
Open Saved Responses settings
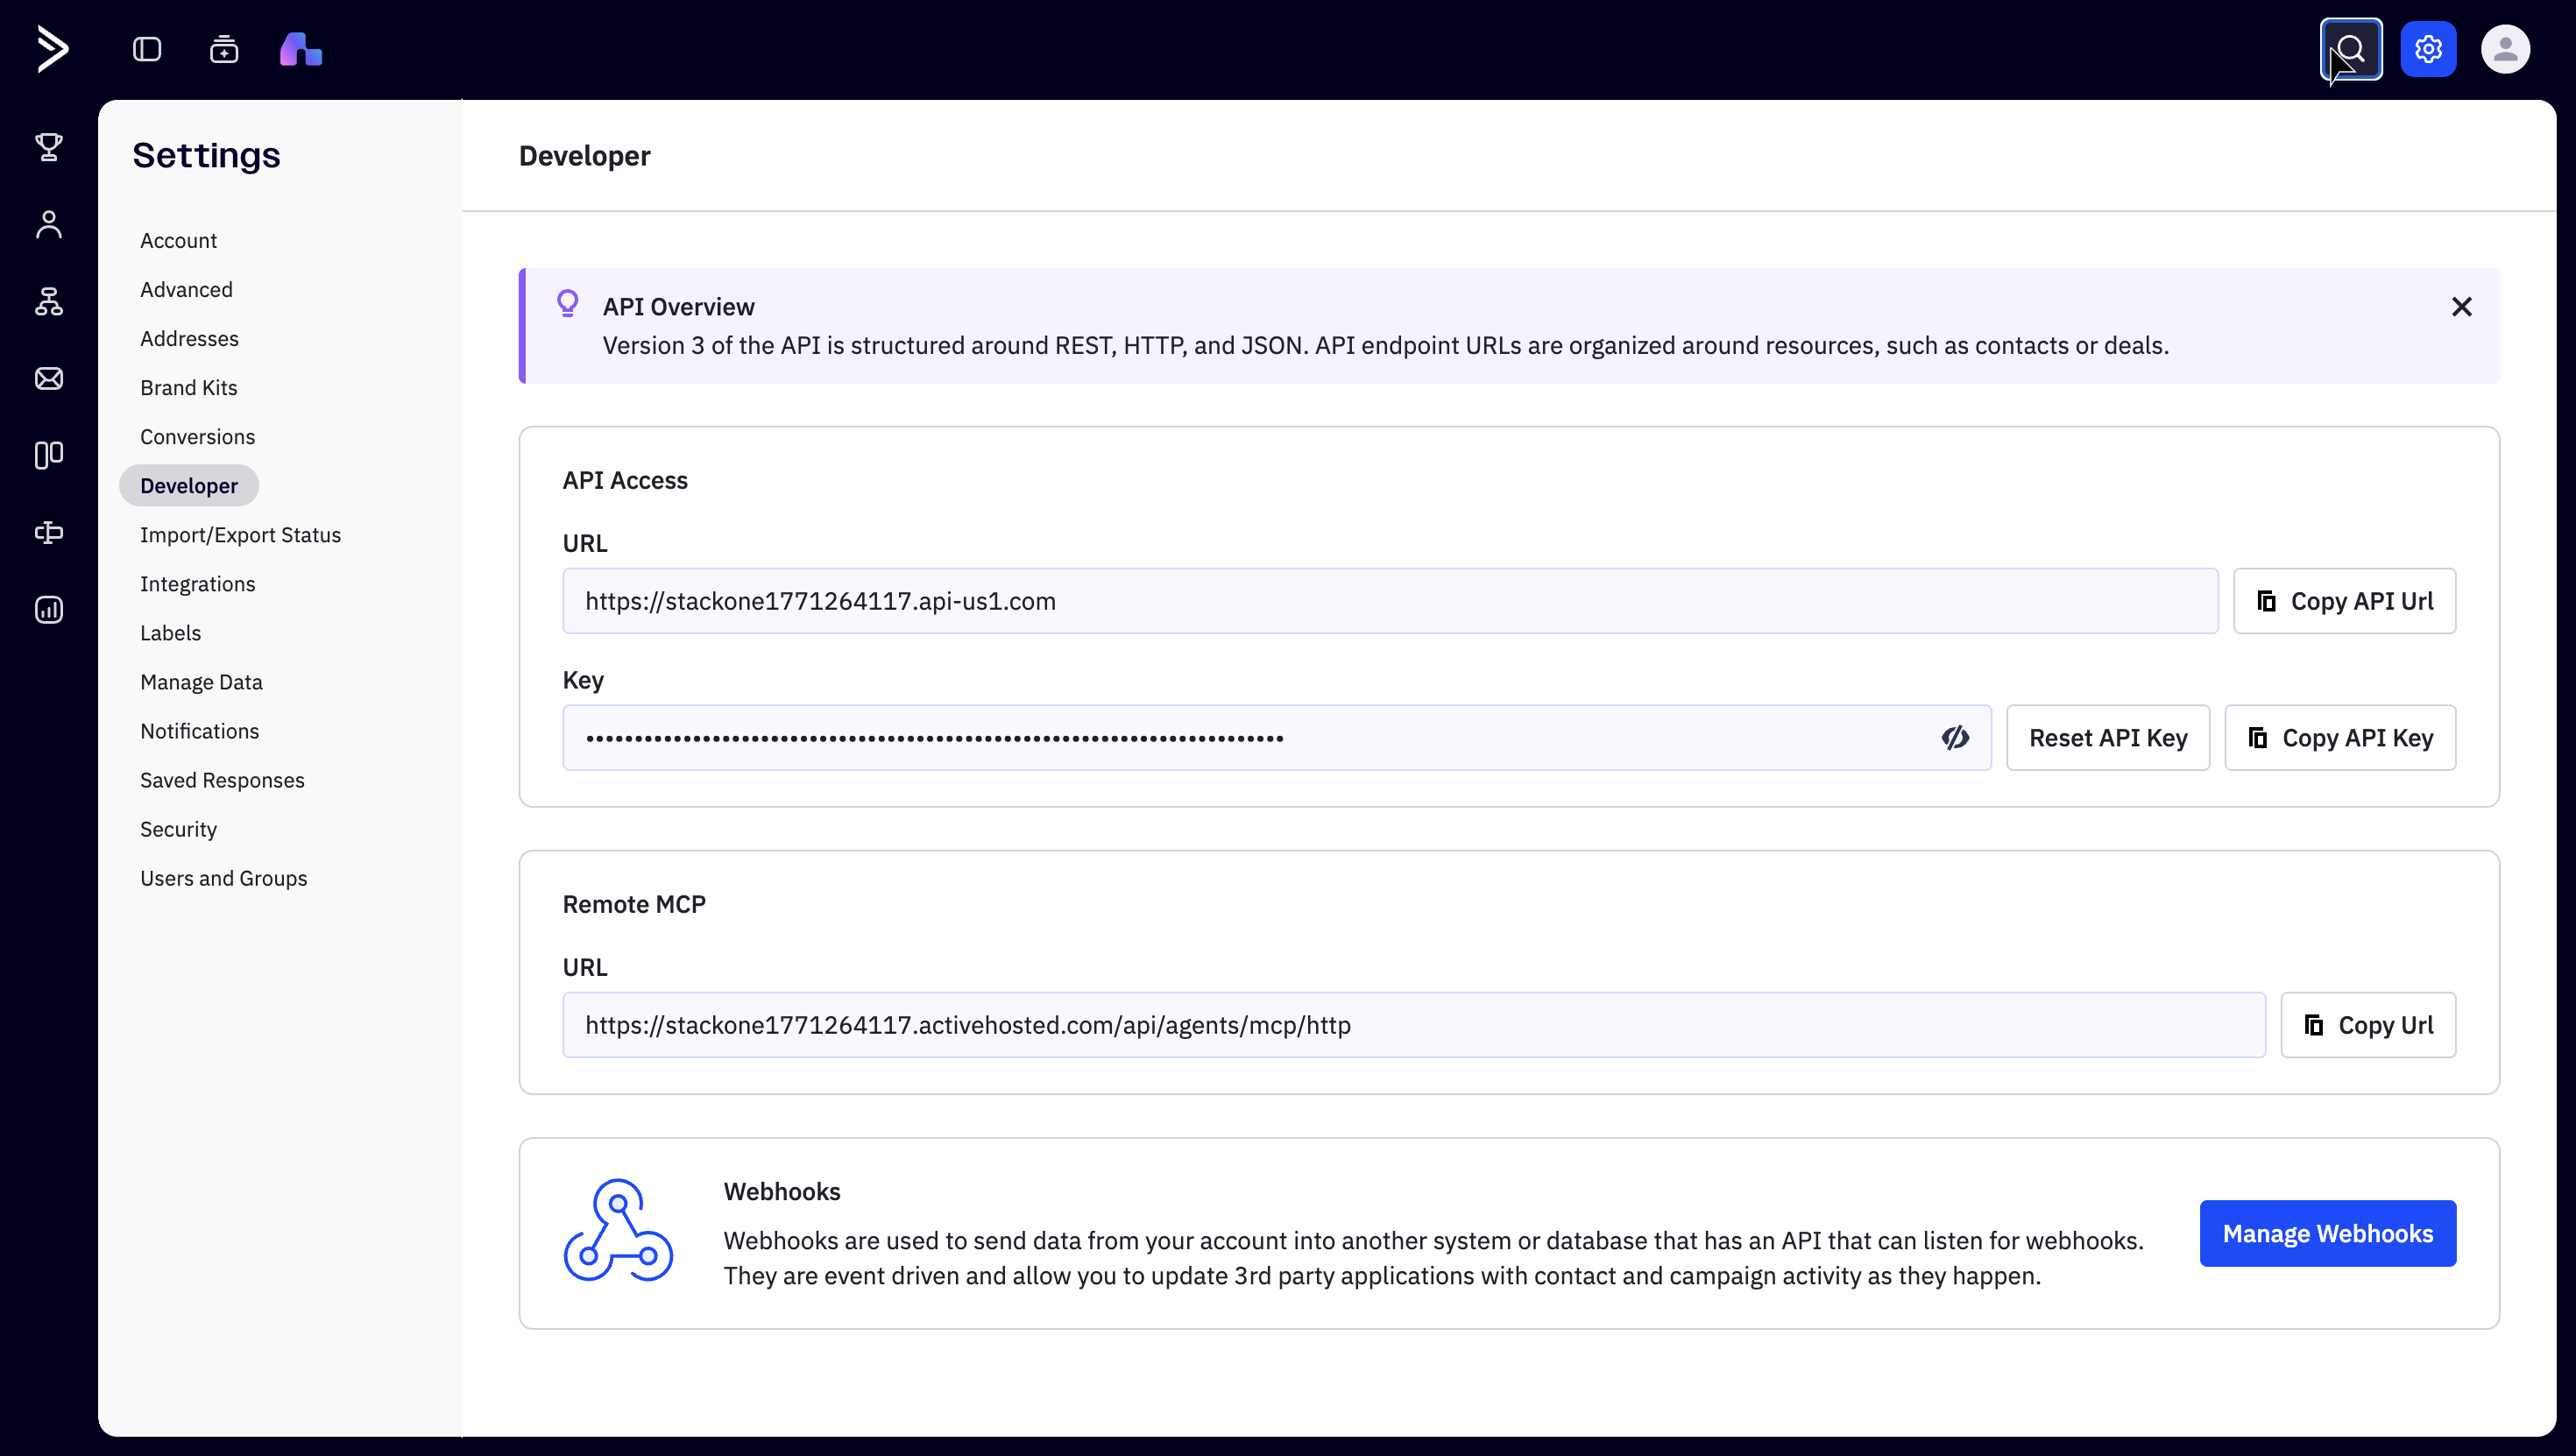tap(222, 779)
